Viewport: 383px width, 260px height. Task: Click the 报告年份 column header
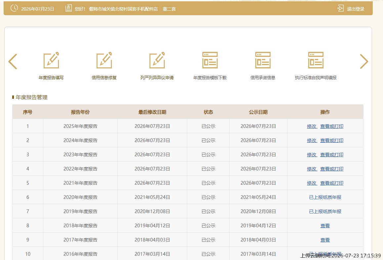coord(80,112)
